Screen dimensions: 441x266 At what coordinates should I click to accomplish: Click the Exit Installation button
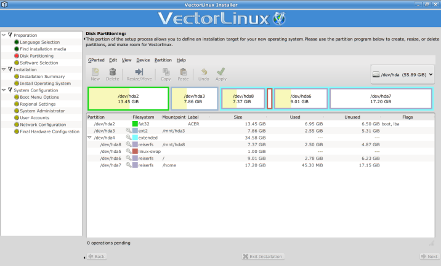point(263,256)
